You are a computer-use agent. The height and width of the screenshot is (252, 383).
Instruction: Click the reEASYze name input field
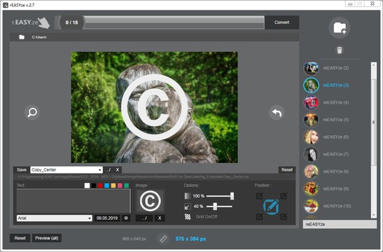pyautogui.click(x=340, y=224)
